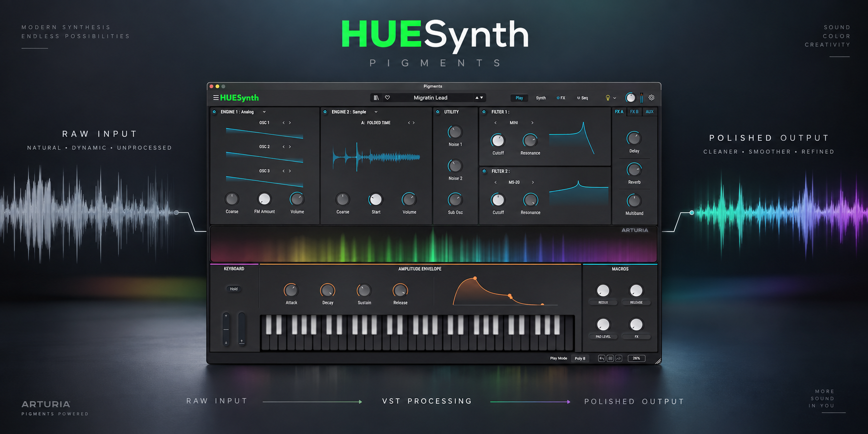
Task: Expand the Engine 1 Analog type dropdown
Action: coord(264,112)
